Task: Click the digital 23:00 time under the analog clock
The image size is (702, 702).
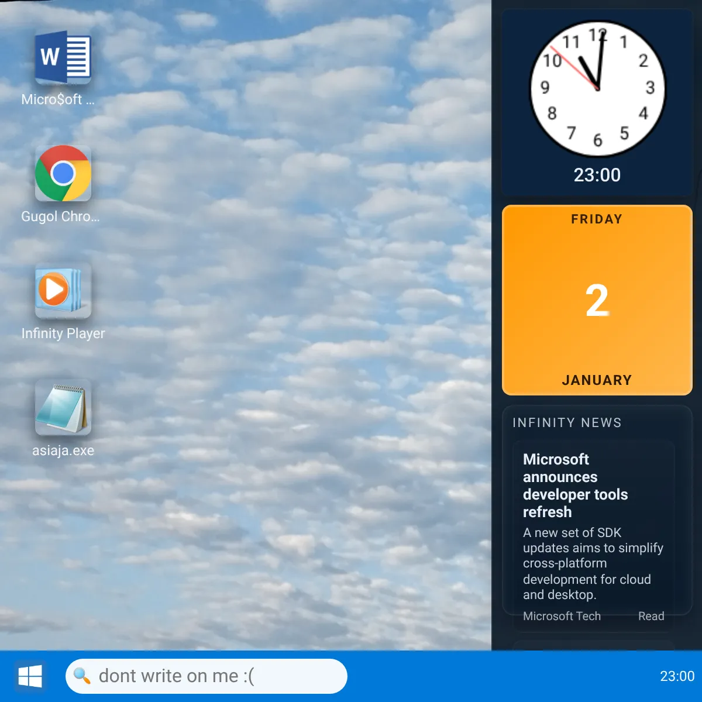Action: coord(597,175)
